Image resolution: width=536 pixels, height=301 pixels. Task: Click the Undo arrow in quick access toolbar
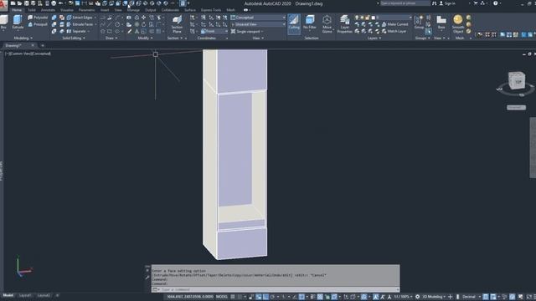[x=60, y=3]
